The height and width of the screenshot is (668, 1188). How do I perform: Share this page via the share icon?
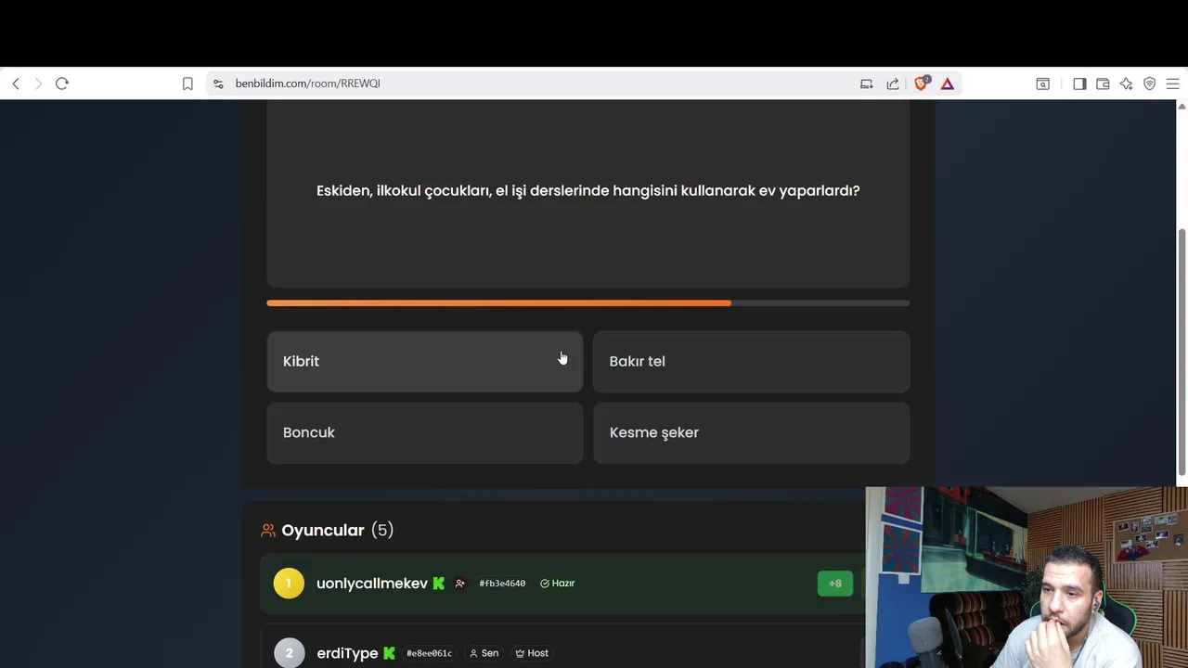[893, 83]
